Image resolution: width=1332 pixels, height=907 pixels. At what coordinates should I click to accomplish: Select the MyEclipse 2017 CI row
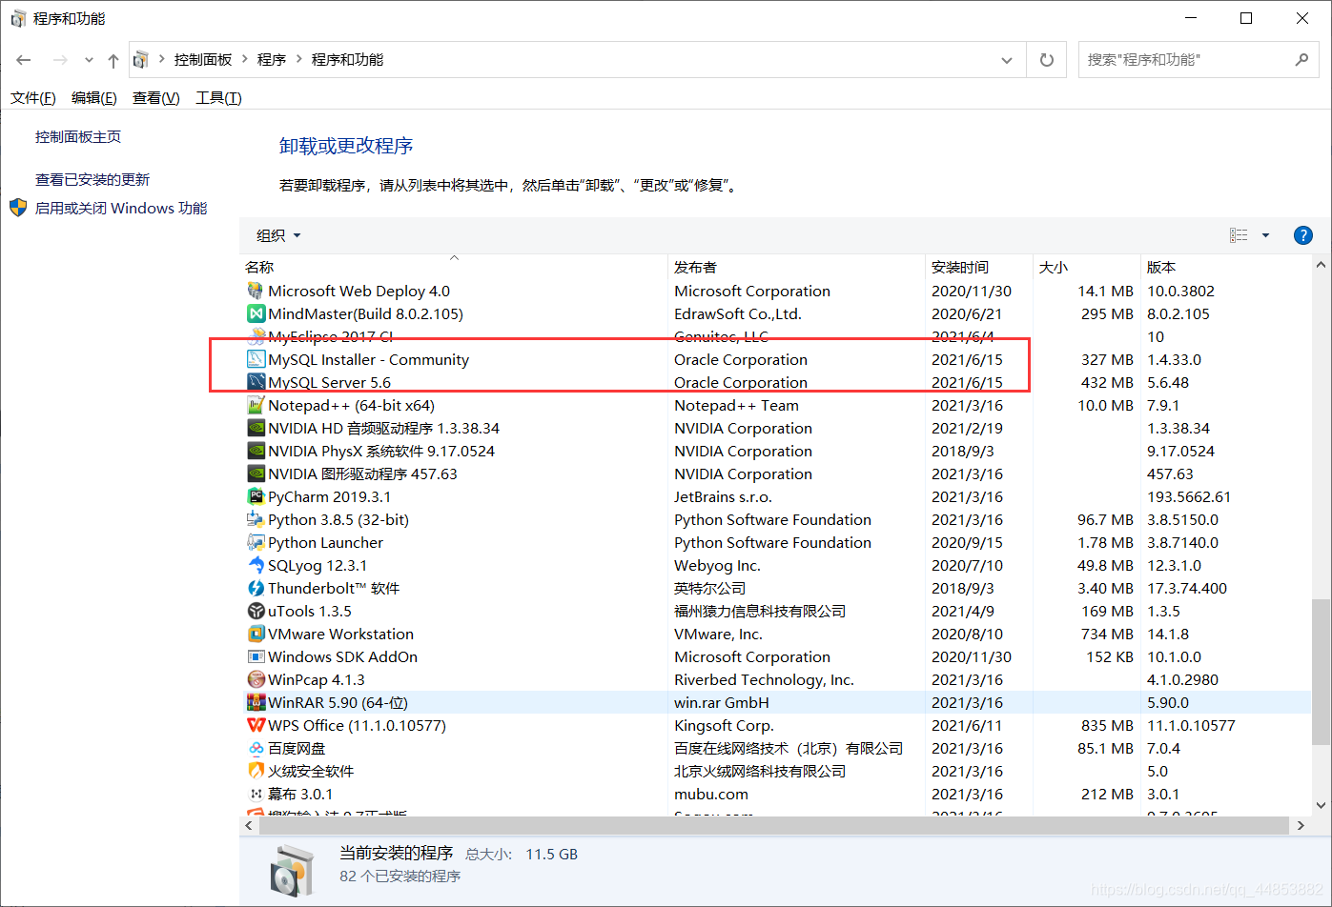tap(776, 336)
